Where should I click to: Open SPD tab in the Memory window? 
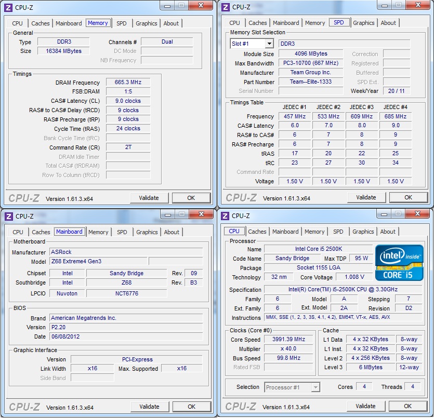[x=122, y=23]
